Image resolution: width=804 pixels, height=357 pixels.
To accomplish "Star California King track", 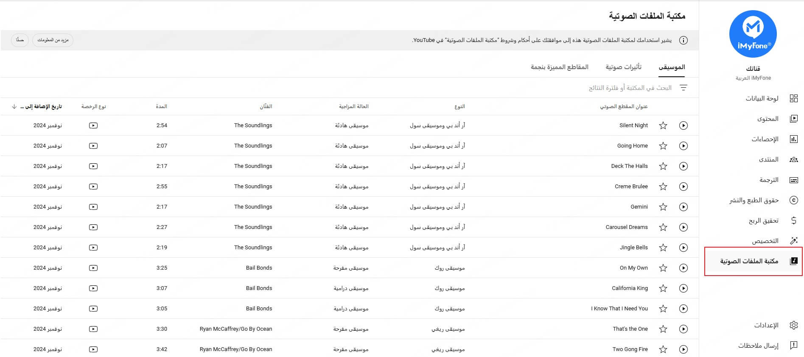I will point(663,288).
